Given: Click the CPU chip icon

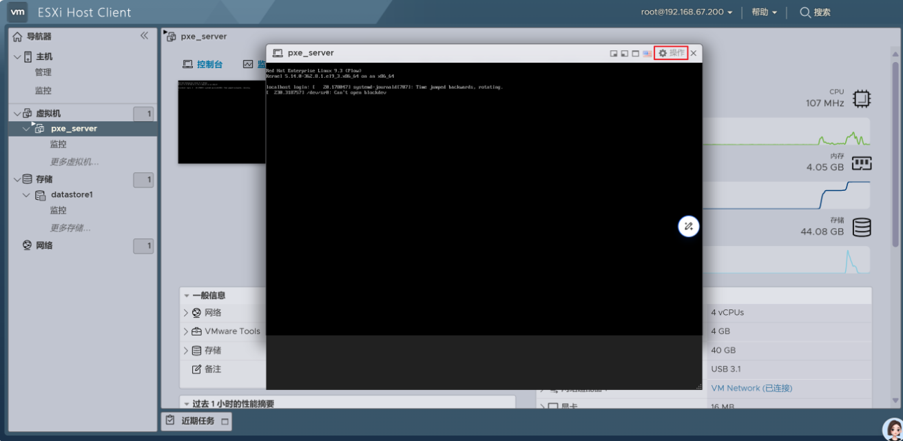Looking at the screenshot, I should click(x=861, y=99).
